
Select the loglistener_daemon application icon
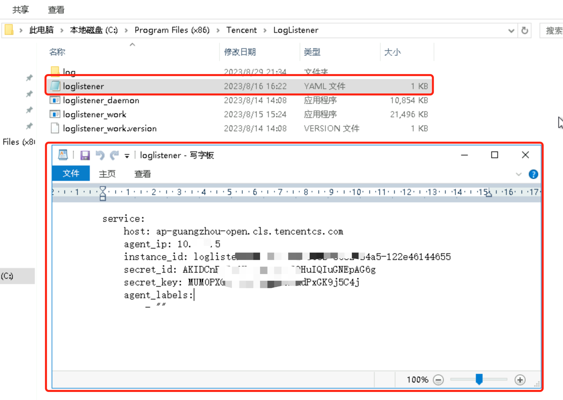tap(55, 100)
